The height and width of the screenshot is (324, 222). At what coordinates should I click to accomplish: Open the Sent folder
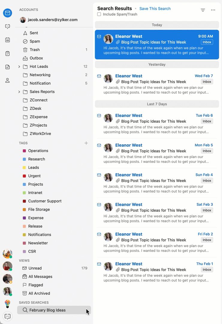(x=54, y=33)
